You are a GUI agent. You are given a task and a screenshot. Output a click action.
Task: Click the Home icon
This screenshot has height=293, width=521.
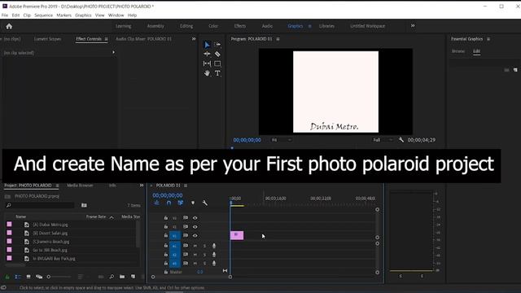(x=9, y=26)
